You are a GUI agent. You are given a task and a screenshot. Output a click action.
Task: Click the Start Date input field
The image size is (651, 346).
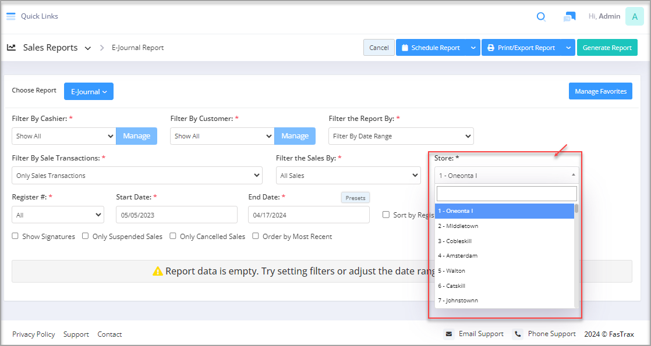tap(176, 215)
